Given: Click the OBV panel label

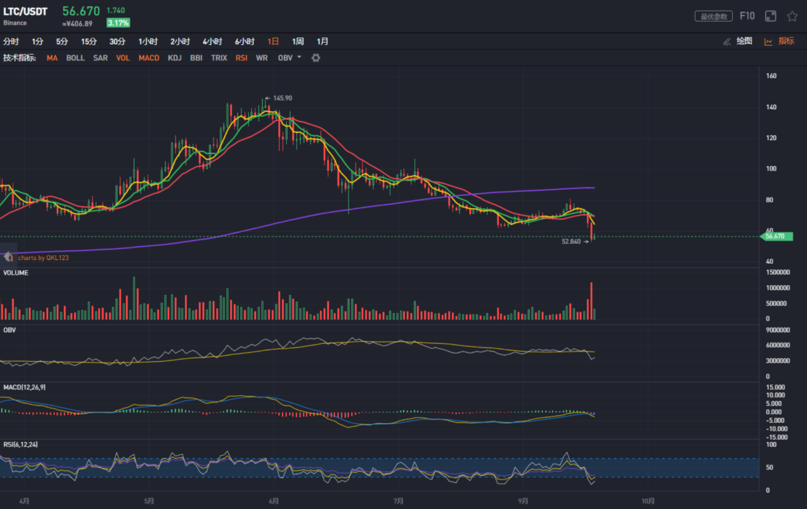Looking at the screenshot, I should click(9, 330).
